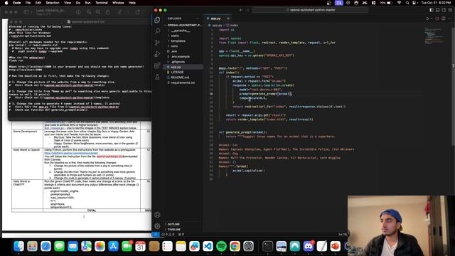Split the editor to the right
The width and height of the screenshot is (455, 256).
pyautogui.click(x=444, y=18)
